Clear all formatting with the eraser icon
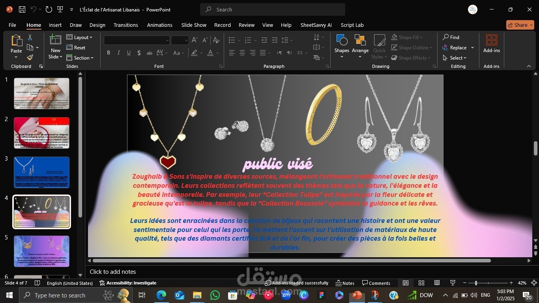This screenshot has height=303, width=539. 216,40
